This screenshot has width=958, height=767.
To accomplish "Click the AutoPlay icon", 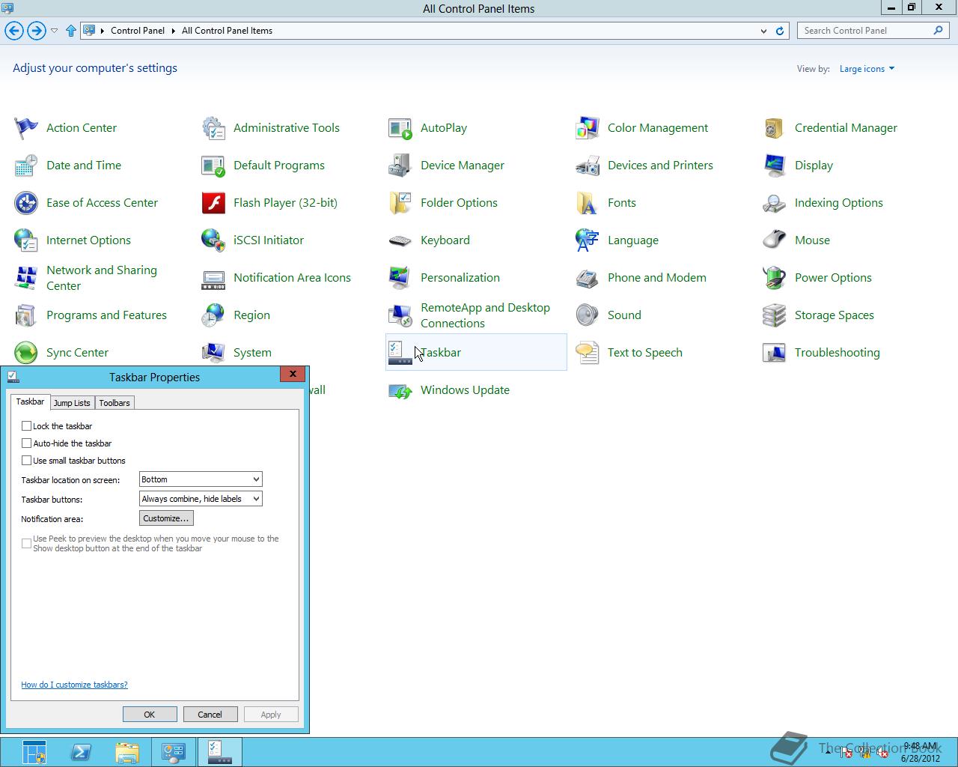I will (400, 128).
